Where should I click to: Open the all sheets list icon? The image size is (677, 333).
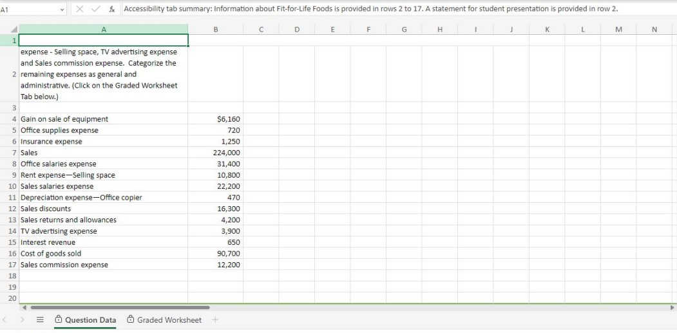[40, 320]
